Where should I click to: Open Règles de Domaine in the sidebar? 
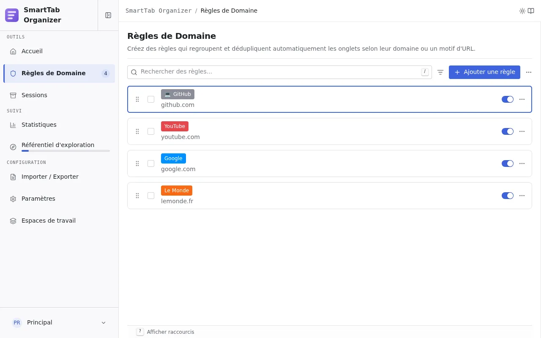coord(59,74)
